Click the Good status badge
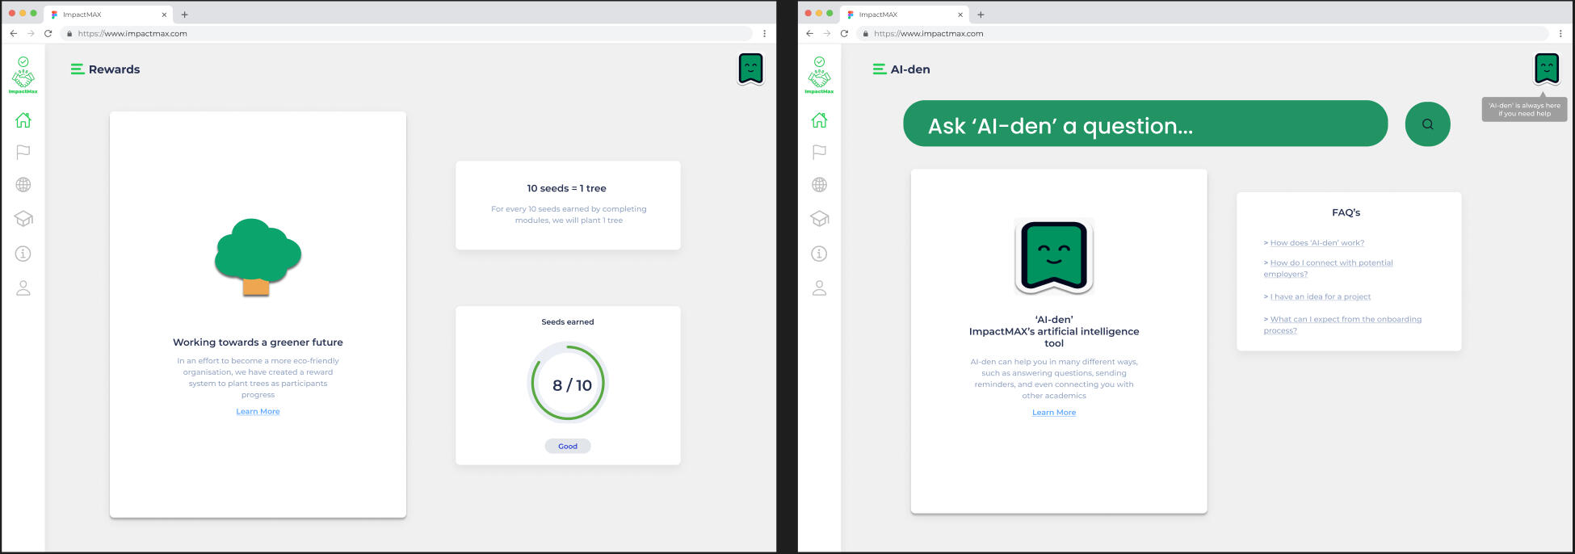 [x=568, y=447]
